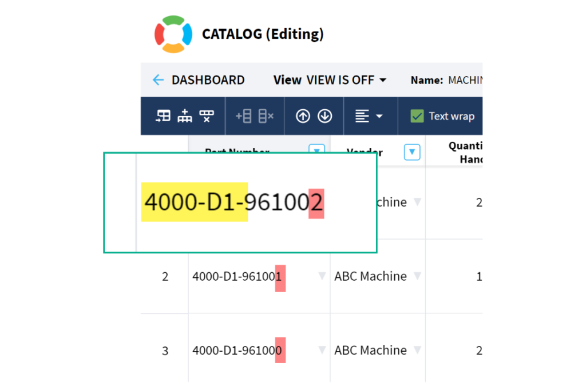Click the back arrow beside DASHBOARD
This screenshot has height=390, width=586.
(158, 80)
